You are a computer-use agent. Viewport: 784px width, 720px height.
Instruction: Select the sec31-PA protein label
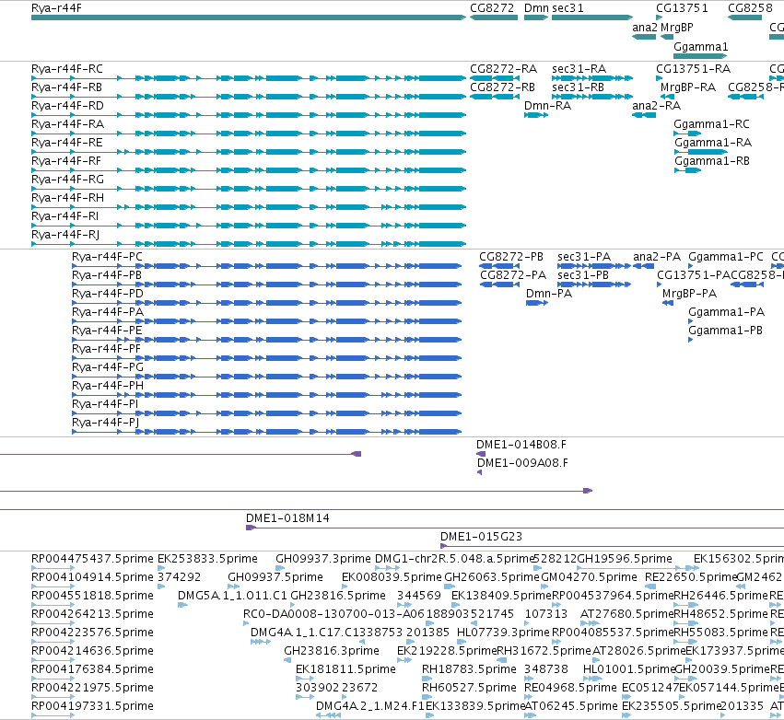pyautogui.click(x=584, y=257)
